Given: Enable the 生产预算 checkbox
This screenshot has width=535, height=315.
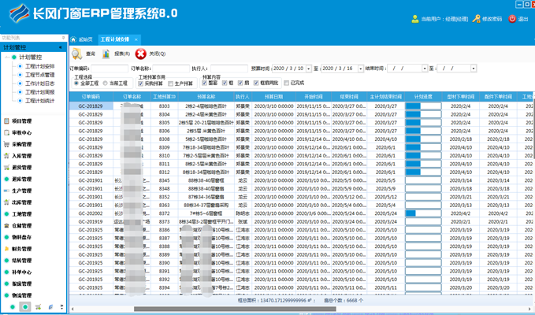Looking at the screenshot, I should click(x=171, y=83).
